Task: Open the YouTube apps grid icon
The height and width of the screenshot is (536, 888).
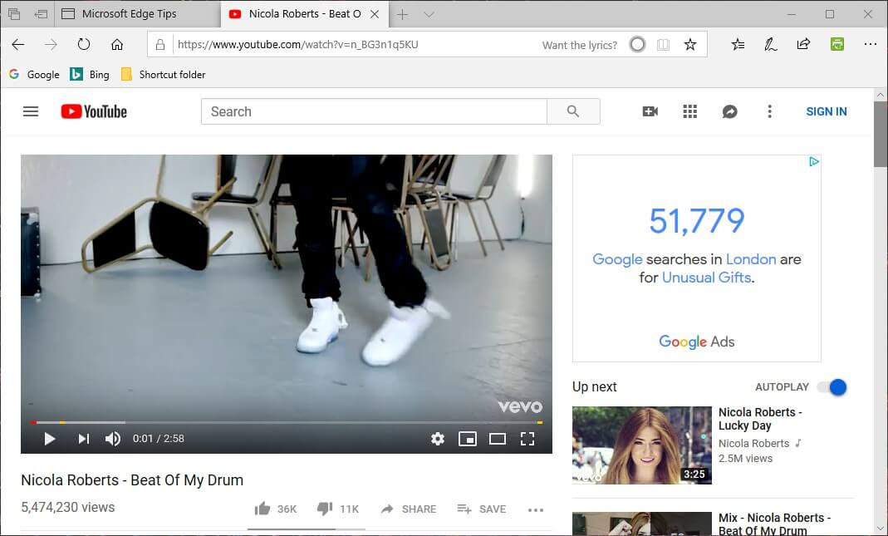Action: coord(689,111)
